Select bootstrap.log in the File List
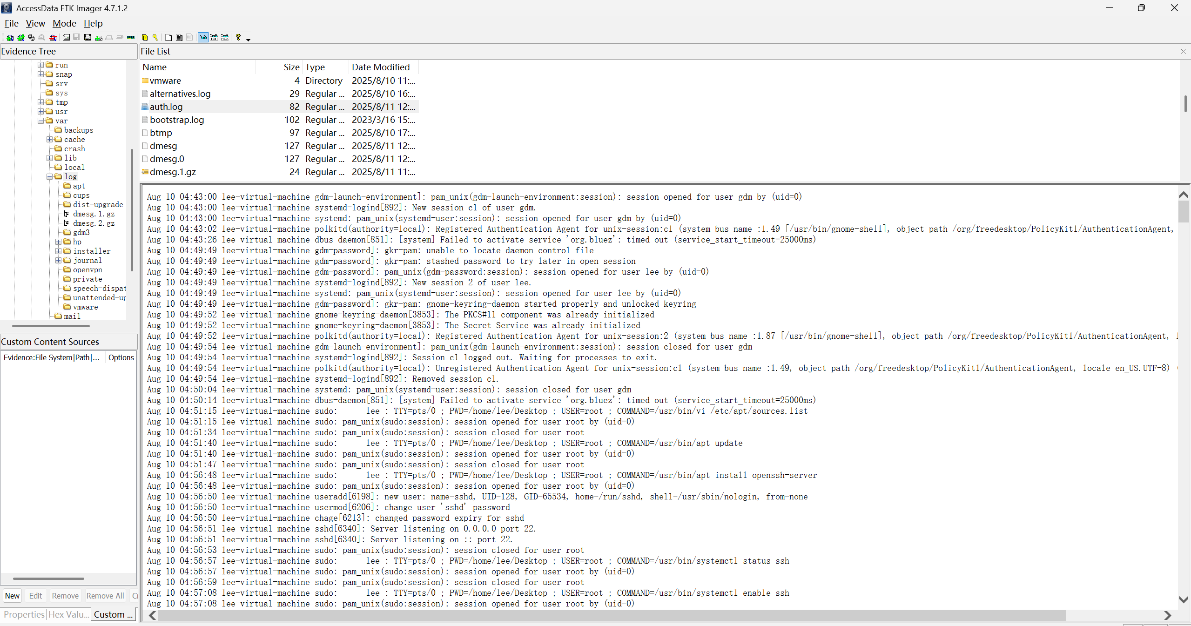 [177, 120]
